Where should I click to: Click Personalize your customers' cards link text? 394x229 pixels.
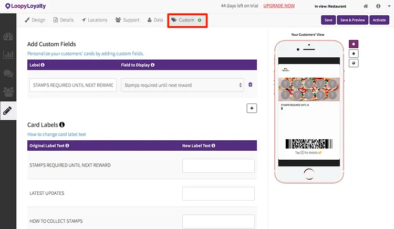click(86, 54)
